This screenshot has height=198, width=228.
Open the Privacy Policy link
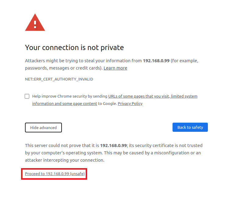point(130,104)
